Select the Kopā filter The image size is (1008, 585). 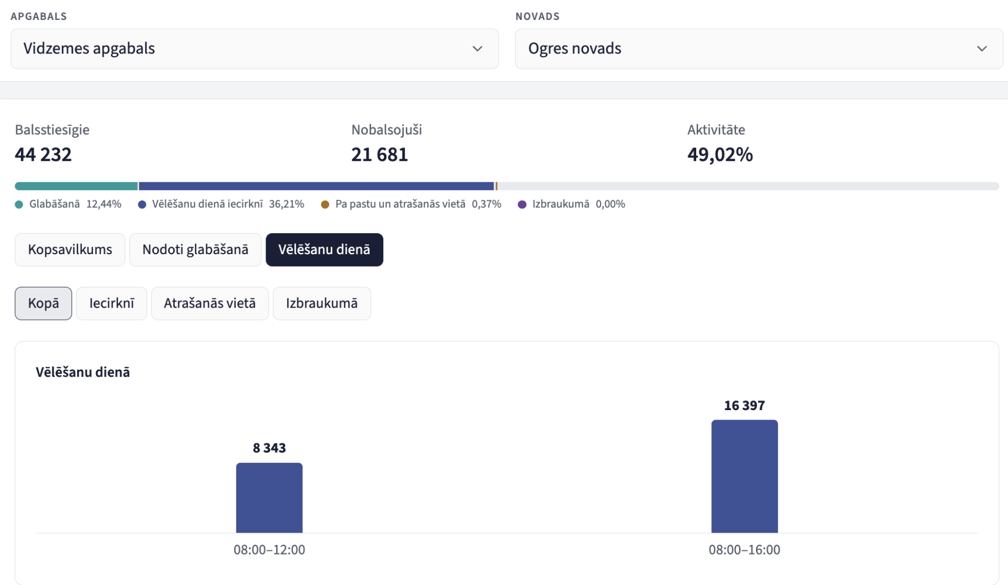click(x=44, y=304)
